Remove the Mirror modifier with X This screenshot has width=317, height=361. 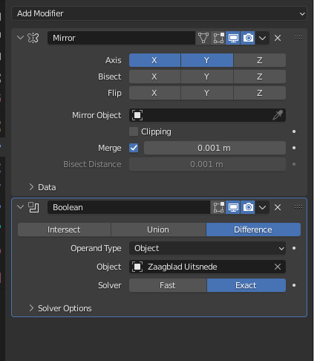pos(278,38)
